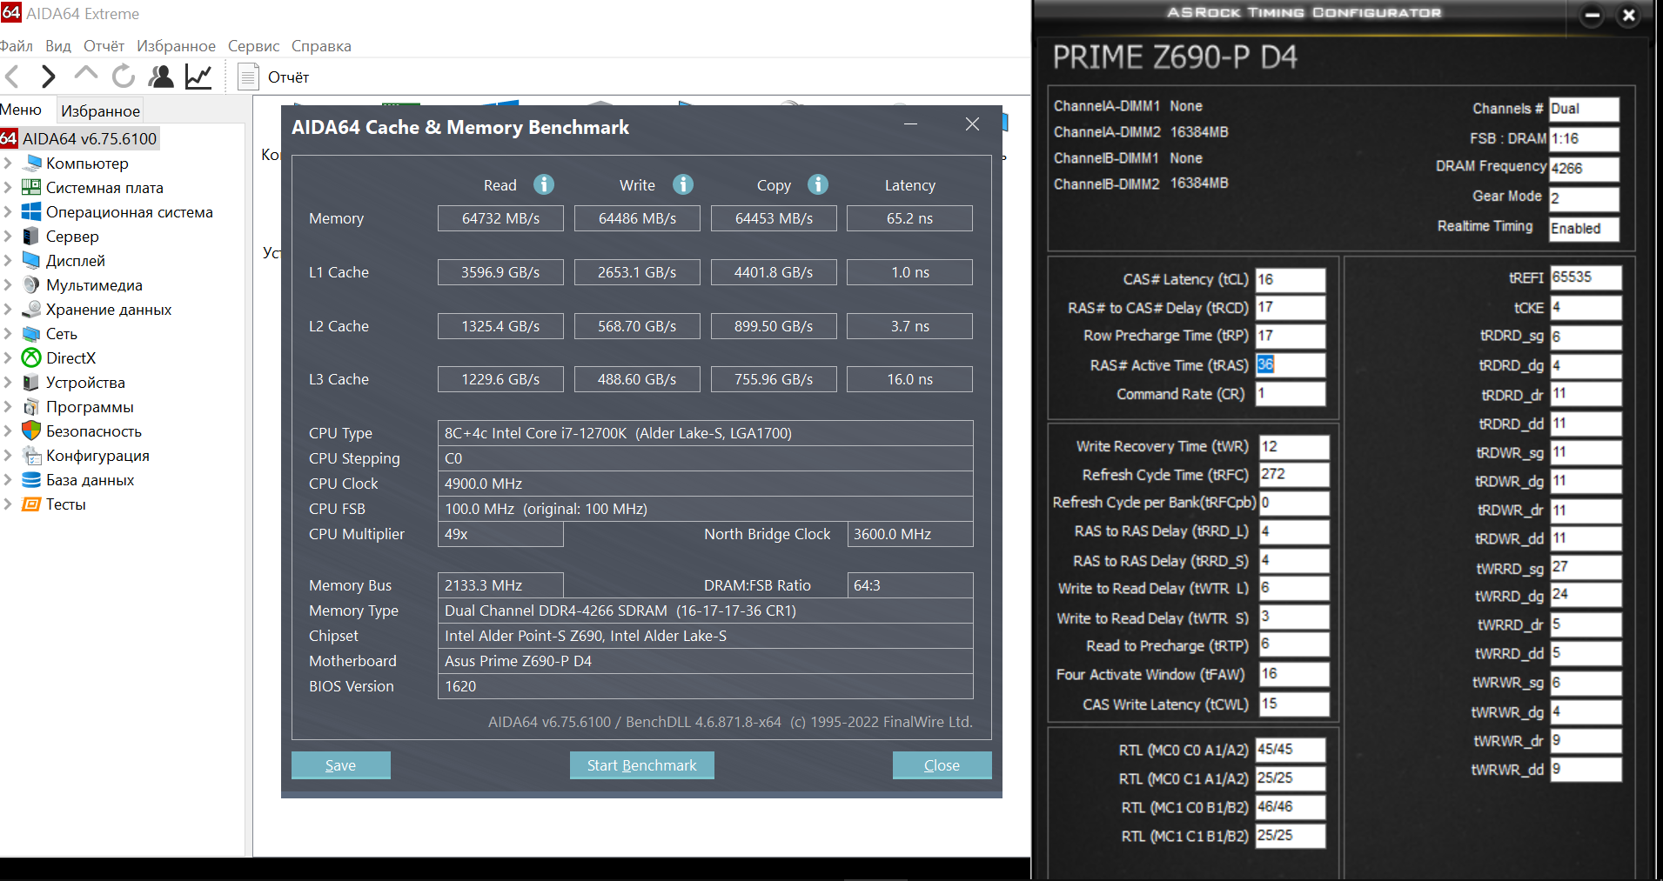Select the DirectX Xbox icon
Screen dimensions: 1663x881
click(31, 357)
